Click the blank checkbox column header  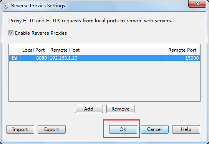(14, 50)
